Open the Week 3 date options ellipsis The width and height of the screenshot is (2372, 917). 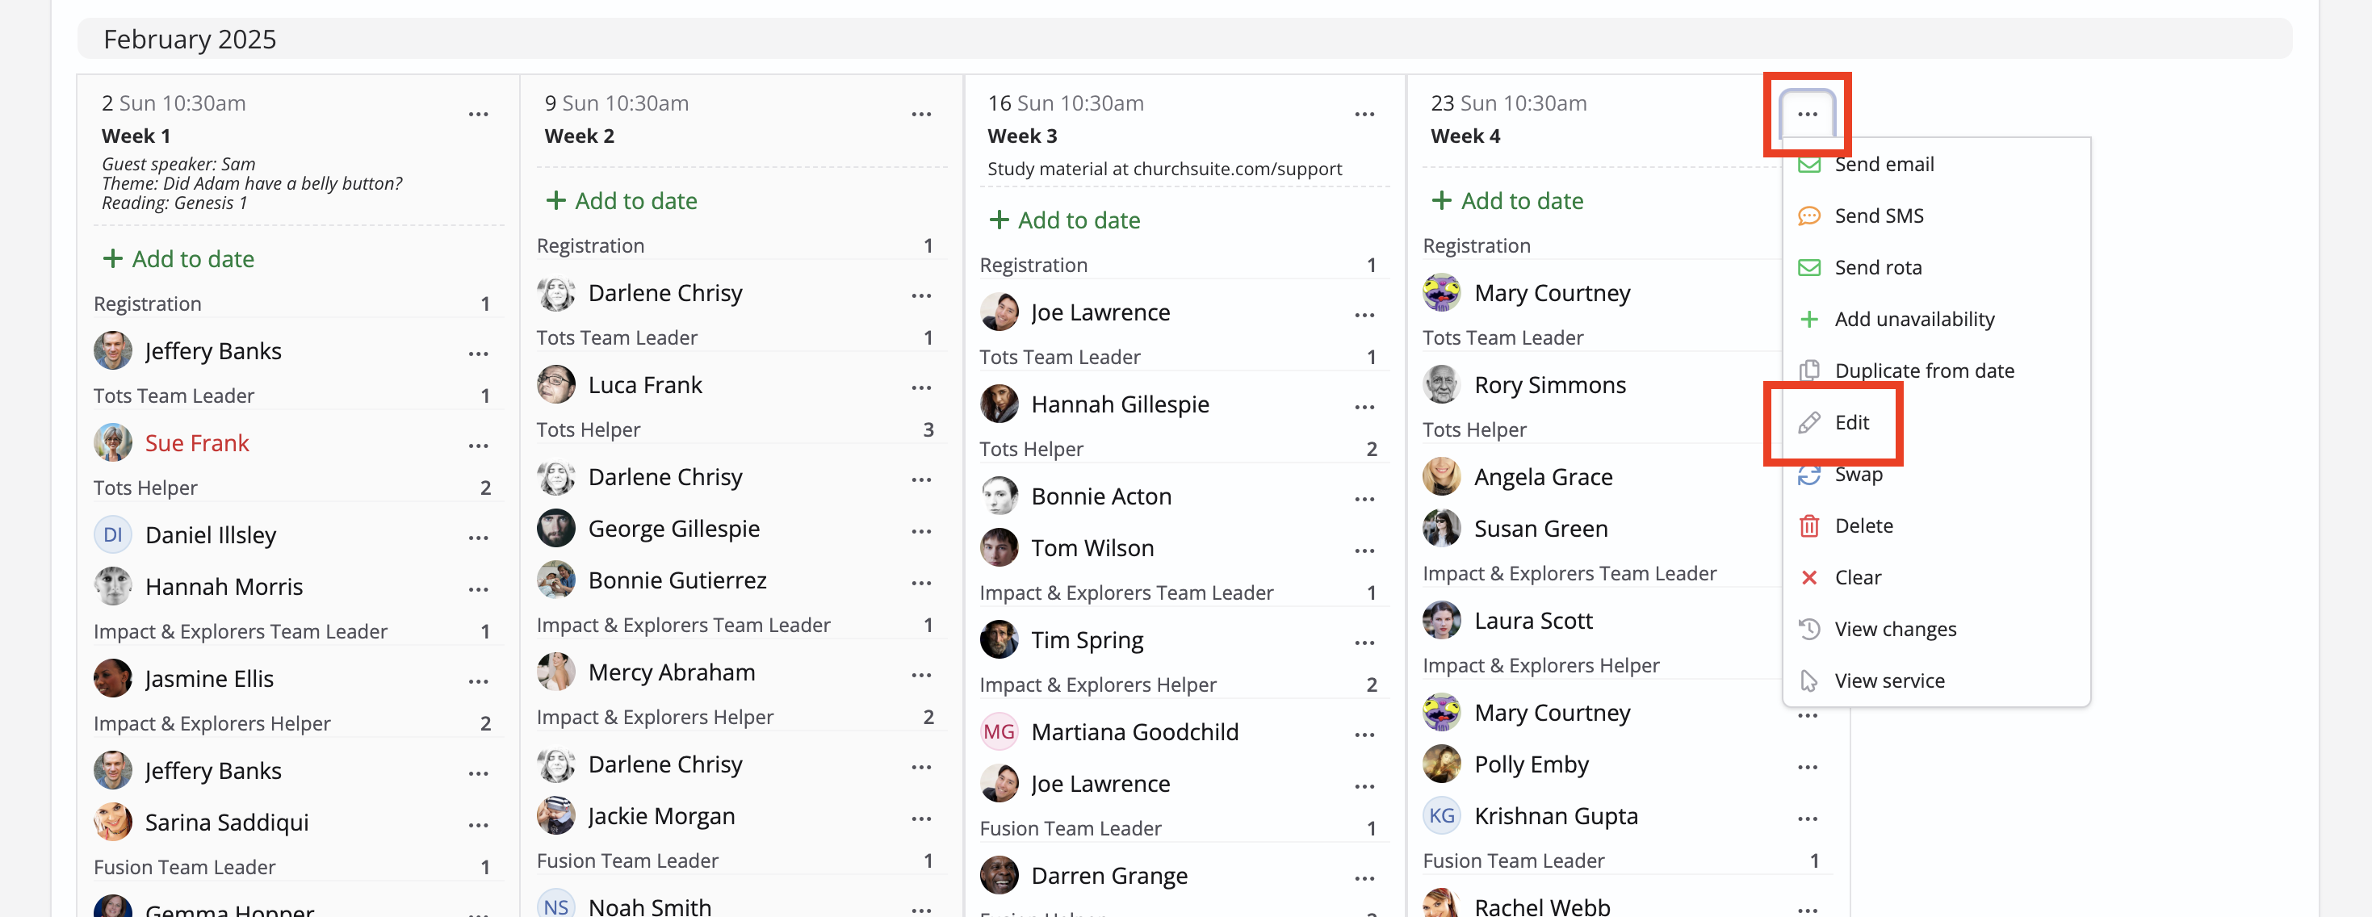click(1364, 114)
